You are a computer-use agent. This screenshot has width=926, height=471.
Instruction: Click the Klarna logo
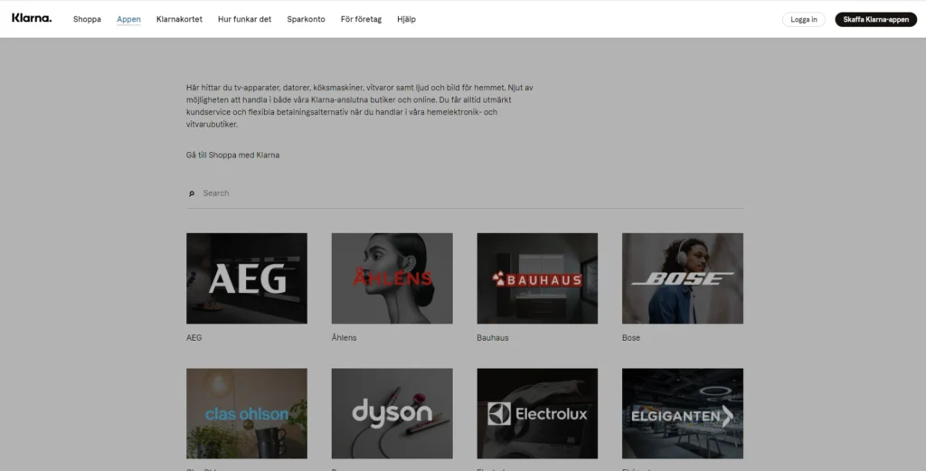[32, 18]
